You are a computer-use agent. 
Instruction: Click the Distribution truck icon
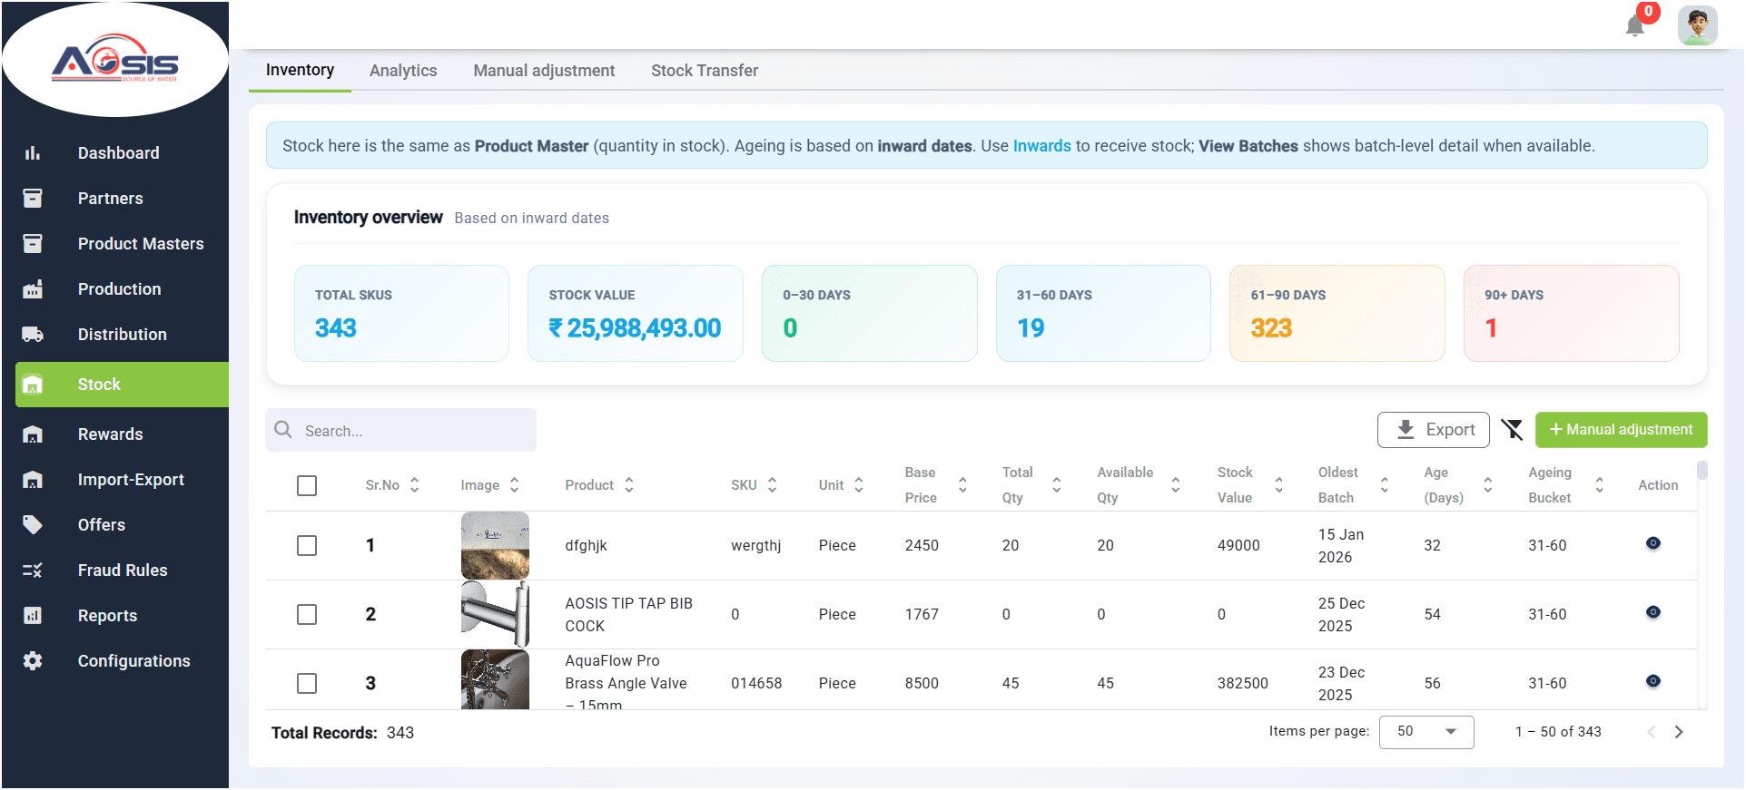click(x=33, y=335)
